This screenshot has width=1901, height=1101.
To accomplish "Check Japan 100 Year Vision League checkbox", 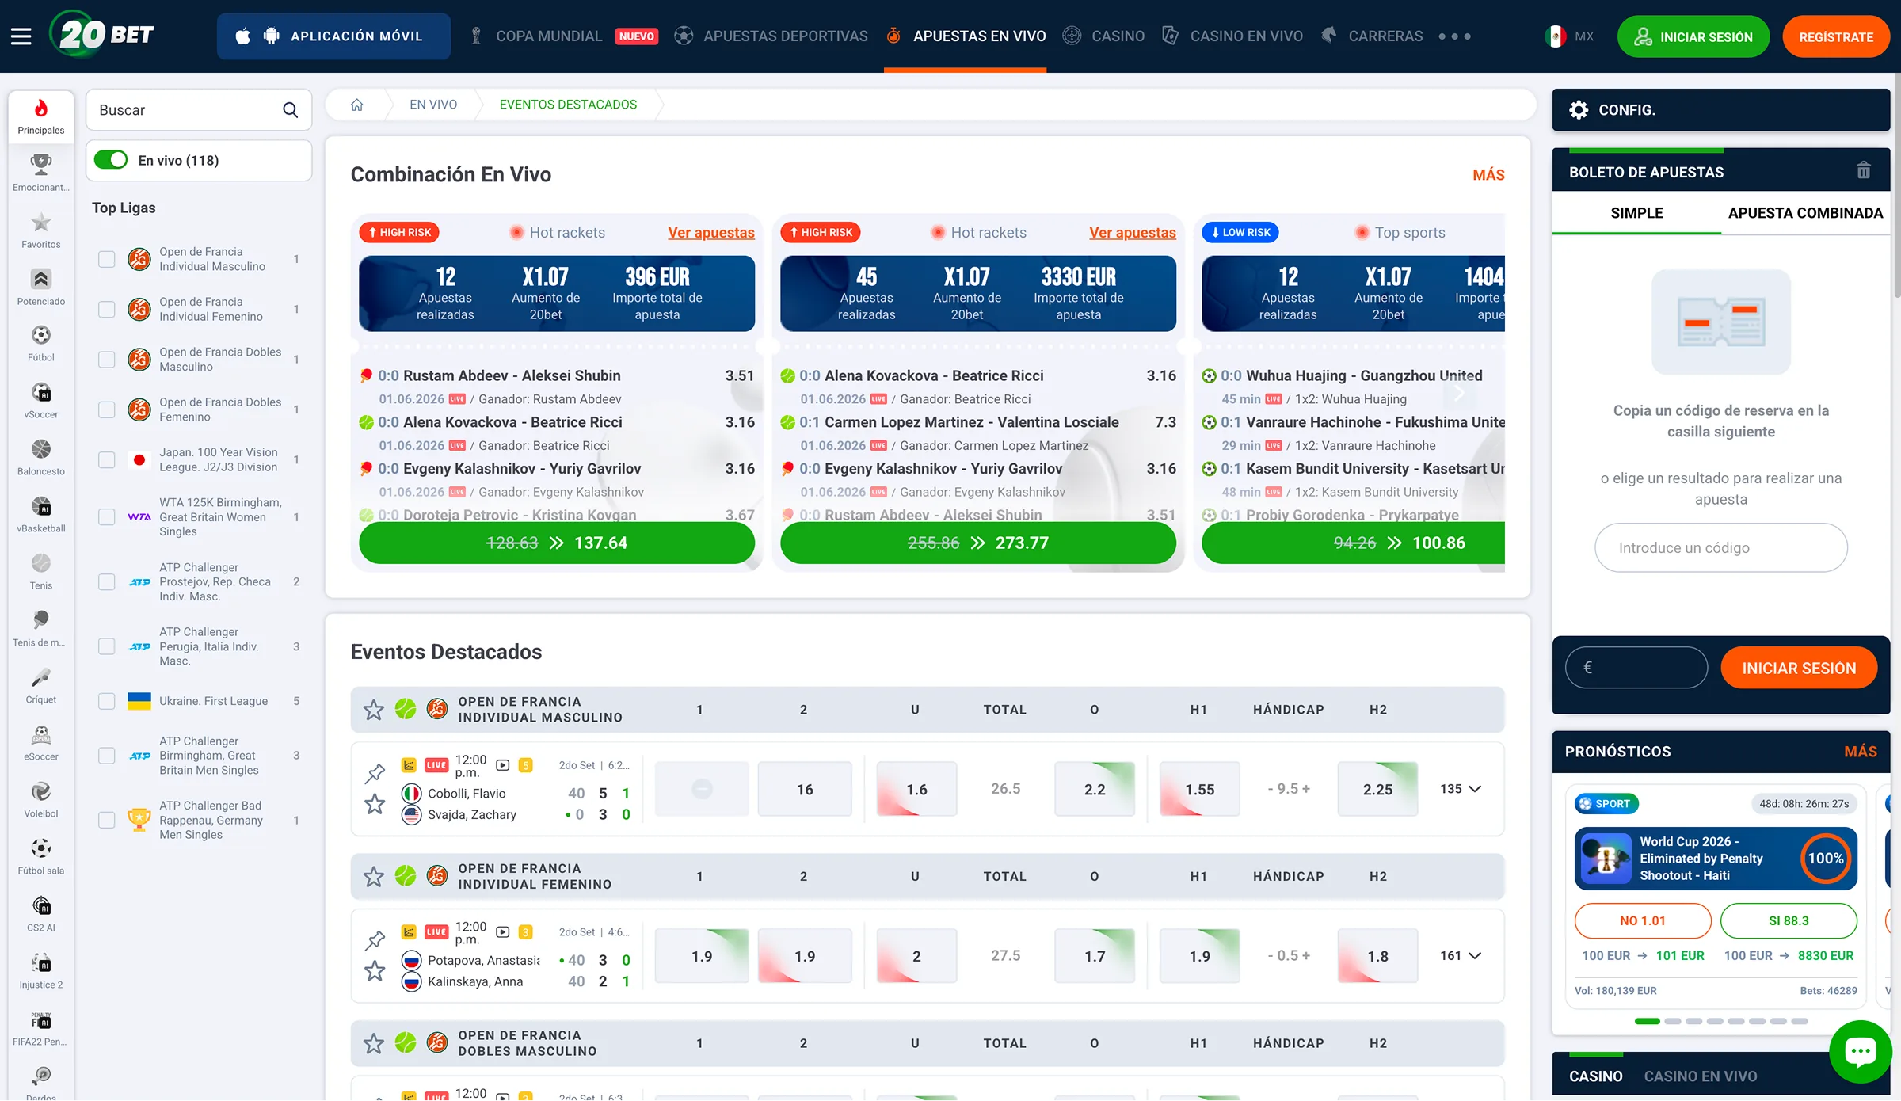I will (106, 459).
